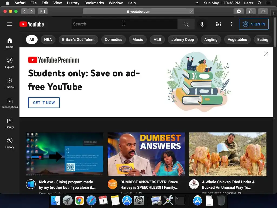Open Explore in the sidebar
The width and height of the screenshot is (277, 208).
(x=10, y=63)
